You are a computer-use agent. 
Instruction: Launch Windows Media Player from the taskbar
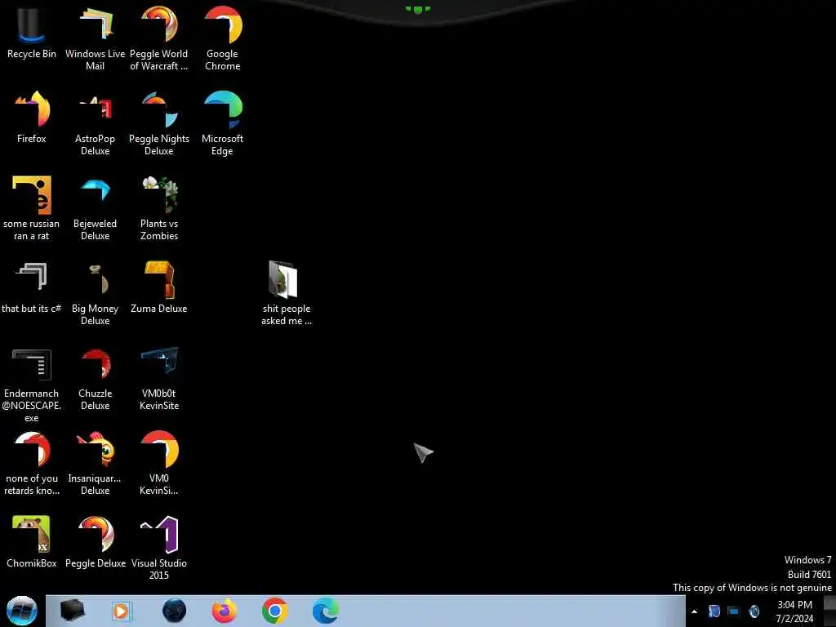[x=122, y=611]
